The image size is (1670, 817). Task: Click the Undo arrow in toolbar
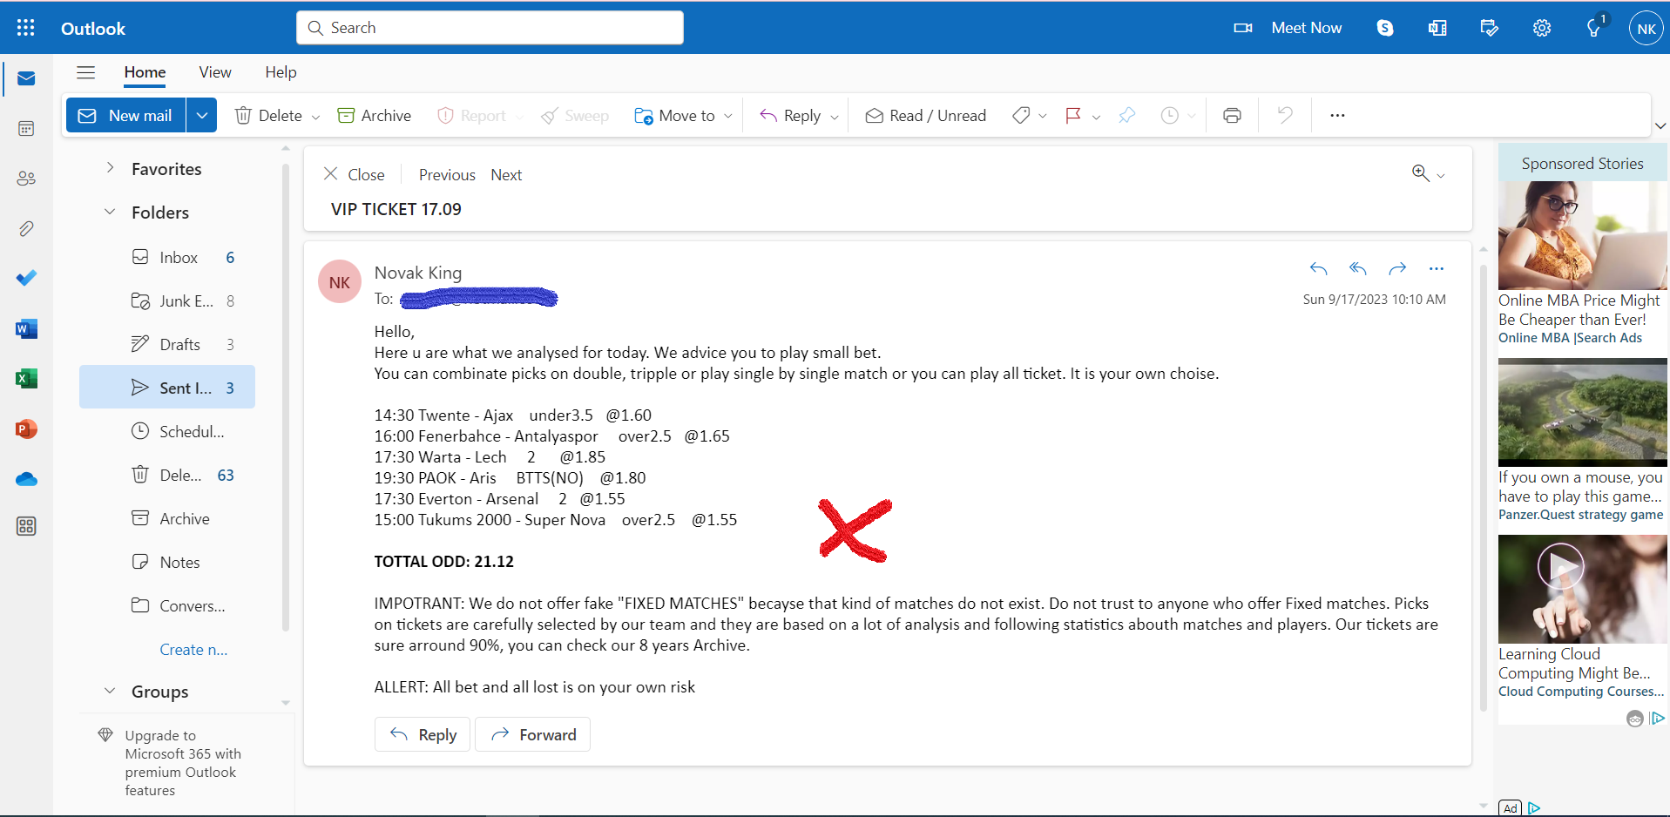(1285, 115)
